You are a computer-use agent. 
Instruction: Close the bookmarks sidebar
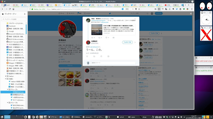coord(25,14)
